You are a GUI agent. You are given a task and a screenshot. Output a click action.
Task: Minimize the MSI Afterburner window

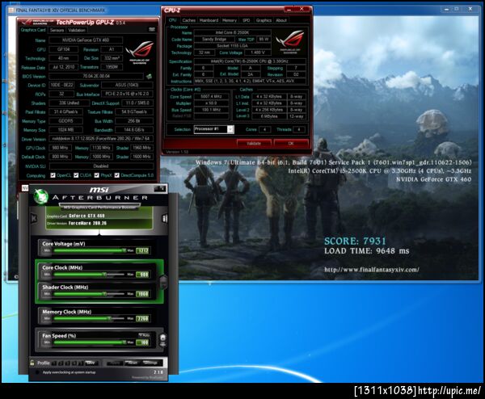click(x=157, y=188)
